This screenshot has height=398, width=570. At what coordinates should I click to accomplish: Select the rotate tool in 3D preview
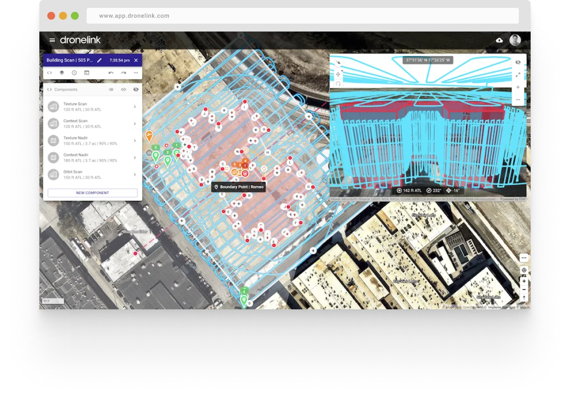click(x=338, y=84)
